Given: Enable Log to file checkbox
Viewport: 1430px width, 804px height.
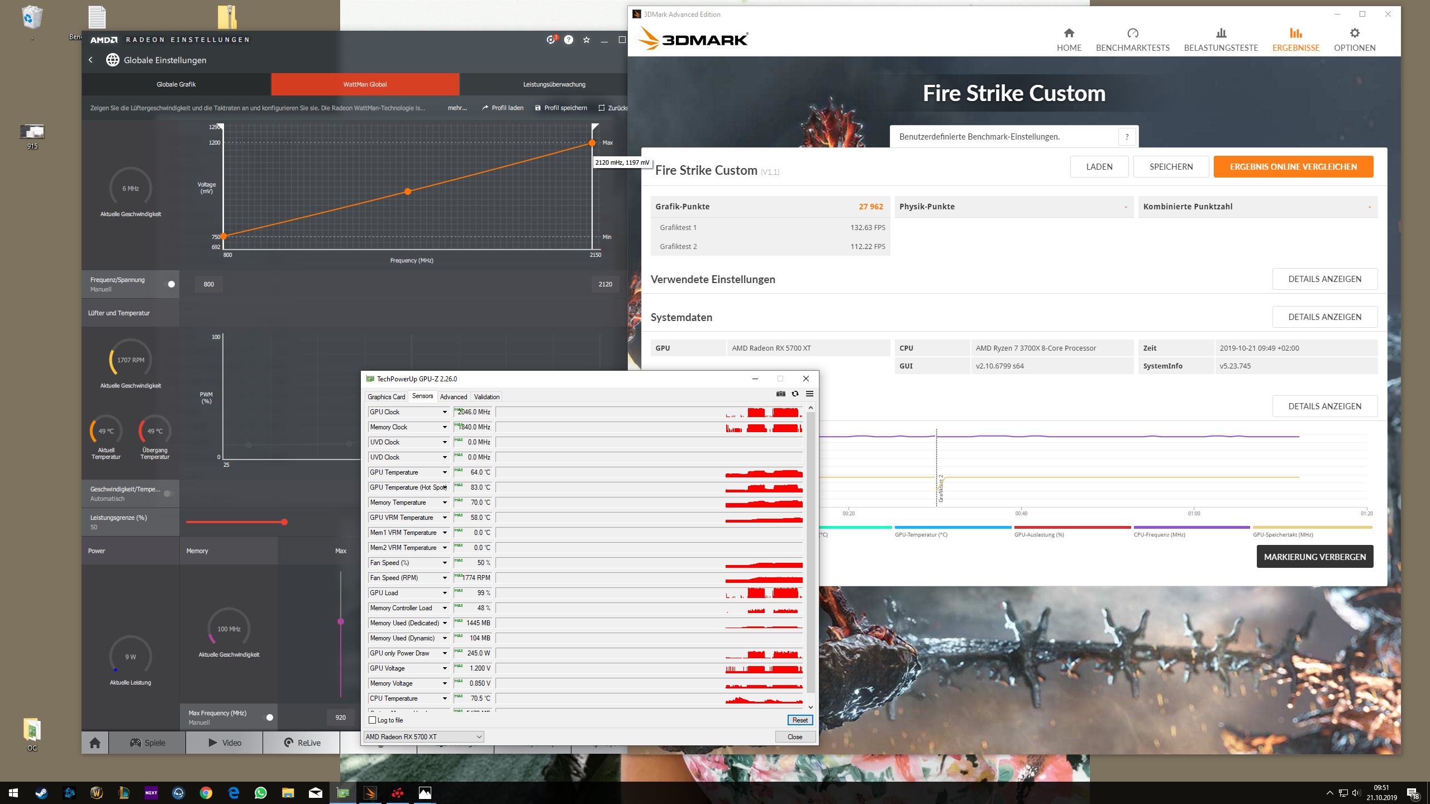Looking at the screenshot, I should click(373, 720).
